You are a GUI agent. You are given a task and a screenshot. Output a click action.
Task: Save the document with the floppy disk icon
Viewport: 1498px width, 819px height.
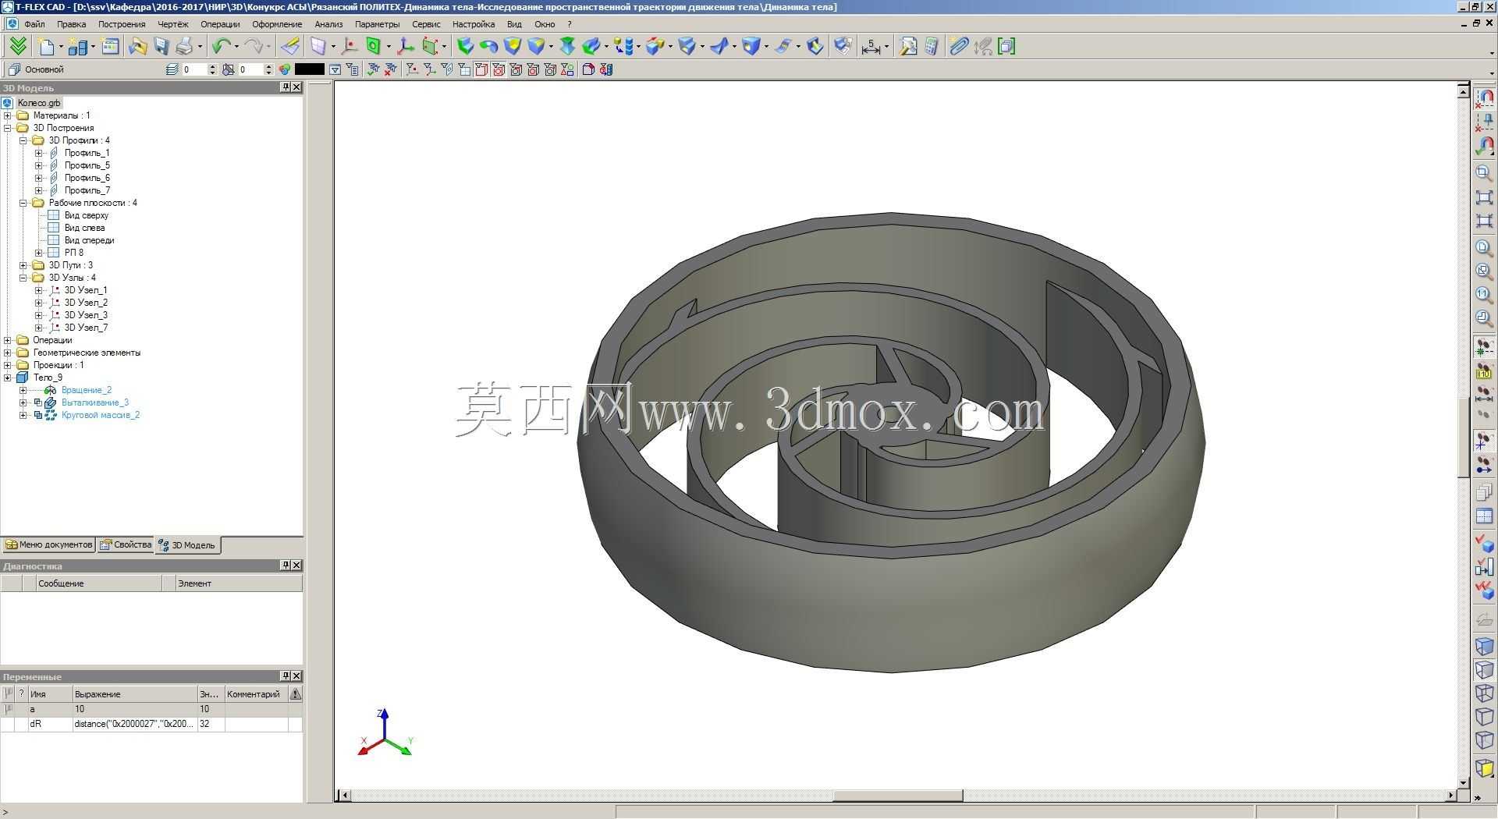click(x=161, y=47)
